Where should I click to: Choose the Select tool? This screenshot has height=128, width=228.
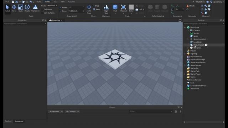[x=7, y=8]
